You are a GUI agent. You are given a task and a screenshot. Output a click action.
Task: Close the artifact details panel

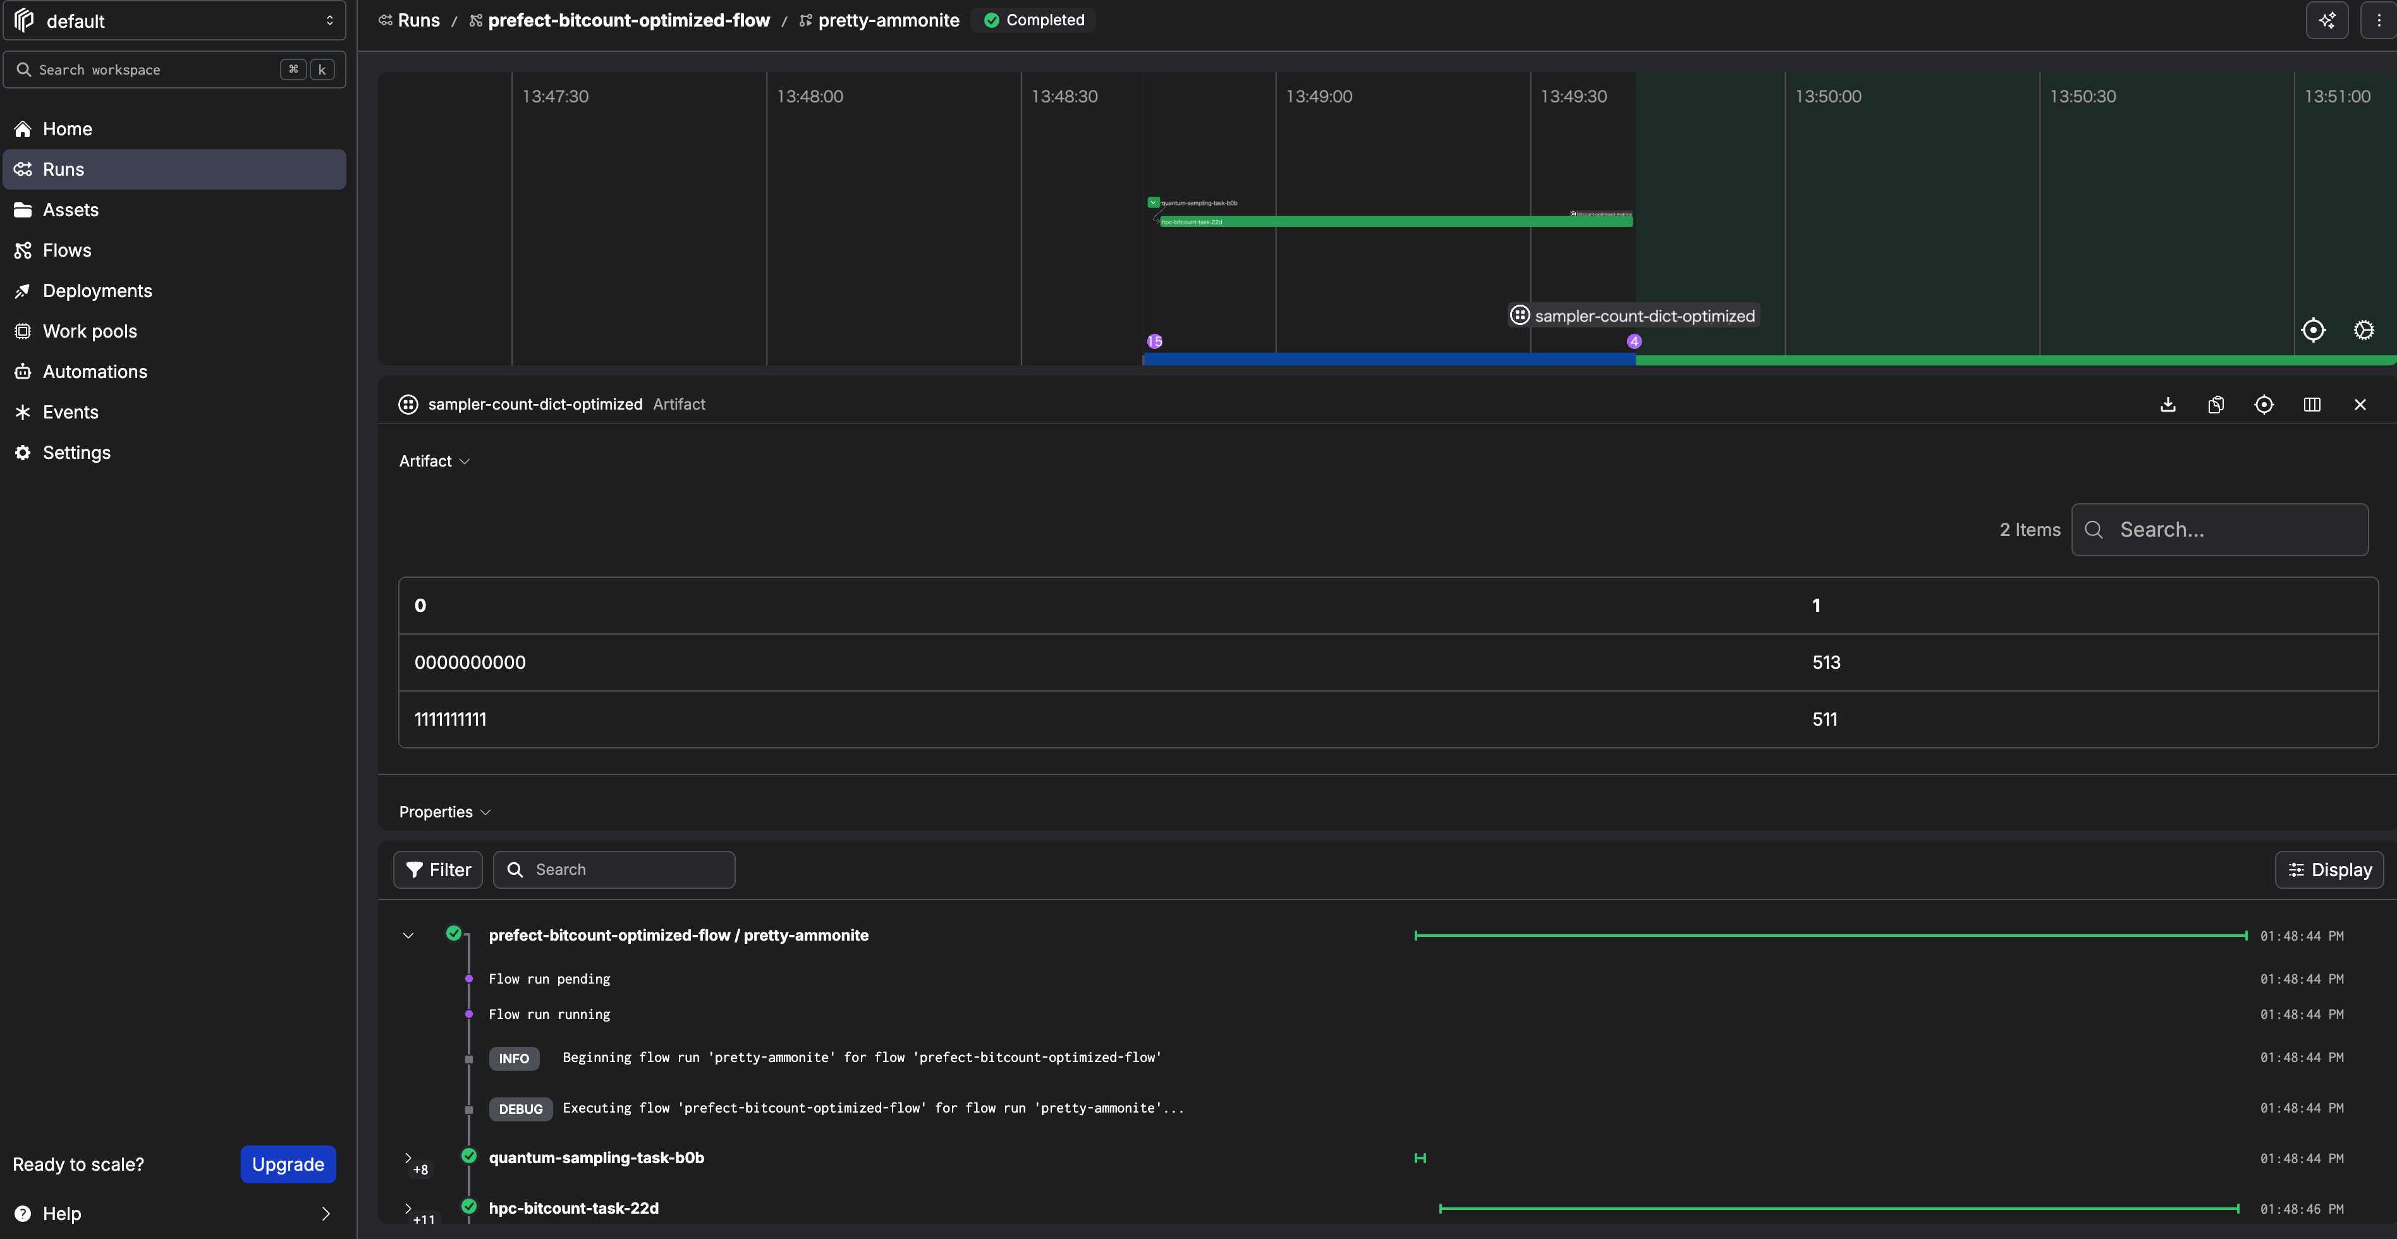2359,404
